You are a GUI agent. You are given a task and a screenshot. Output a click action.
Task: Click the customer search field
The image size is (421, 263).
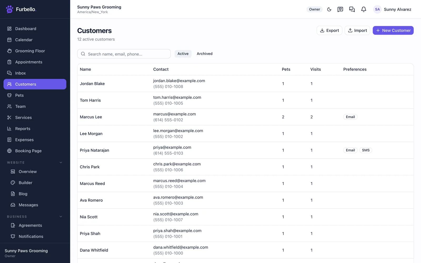(x=124, y=54)
